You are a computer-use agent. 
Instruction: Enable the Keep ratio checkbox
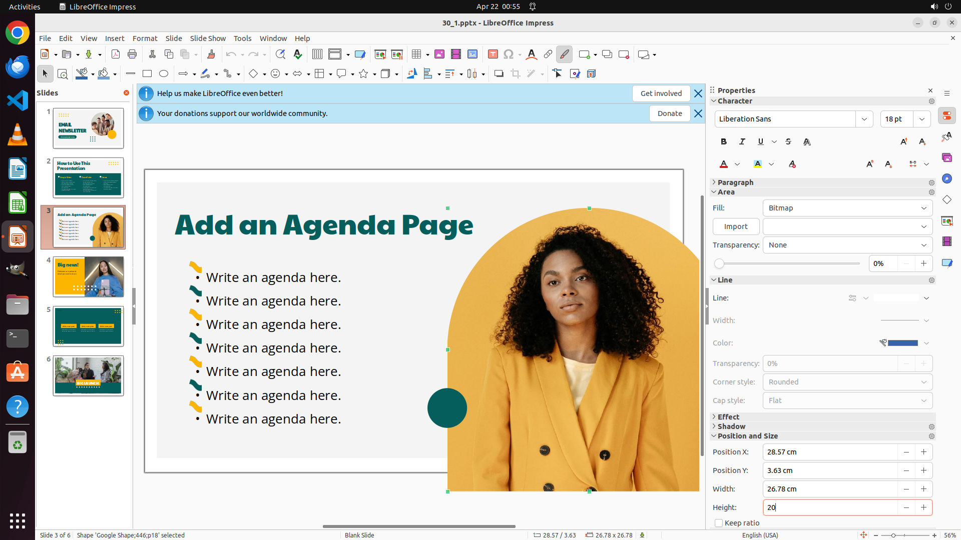[x=719, y=523]
